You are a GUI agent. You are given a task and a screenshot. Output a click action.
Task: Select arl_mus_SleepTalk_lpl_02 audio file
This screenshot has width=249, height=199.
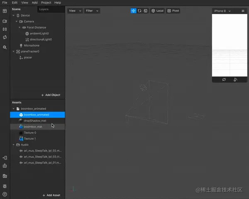[x=37, y=151]
